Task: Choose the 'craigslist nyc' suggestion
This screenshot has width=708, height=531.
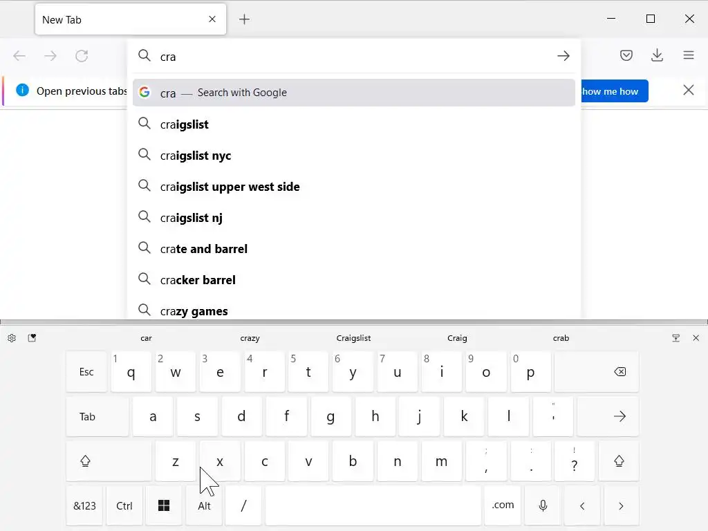Action: coord(353,156)
